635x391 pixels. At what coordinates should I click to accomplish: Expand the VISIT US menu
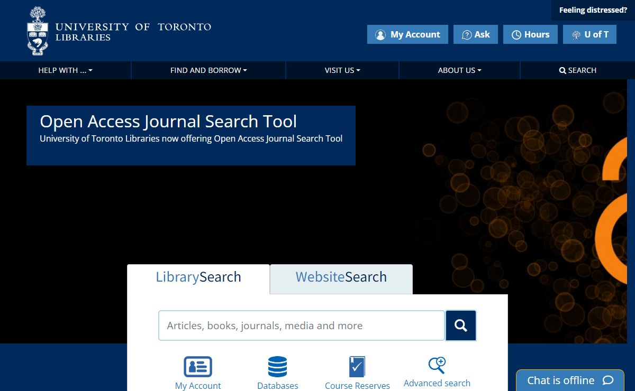[x=342, y=70]
